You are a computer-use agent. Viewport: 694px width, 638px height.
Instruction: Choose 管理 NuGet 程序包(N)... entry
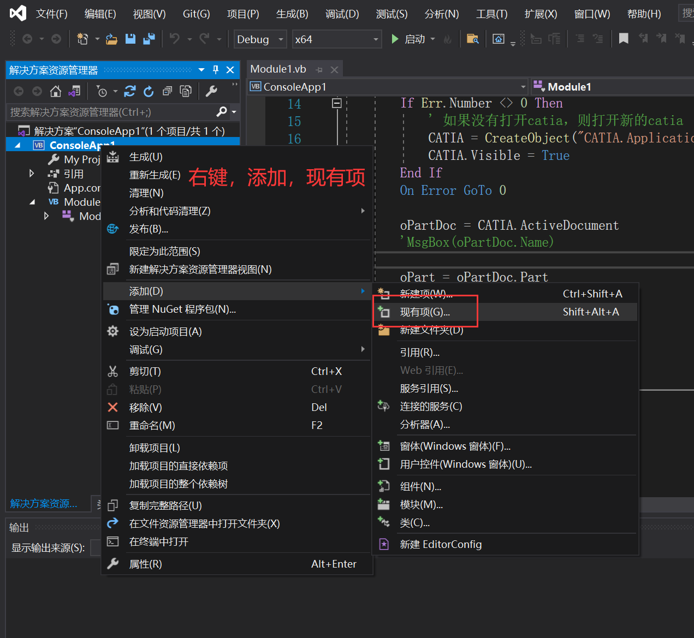(x=238, y=309)
